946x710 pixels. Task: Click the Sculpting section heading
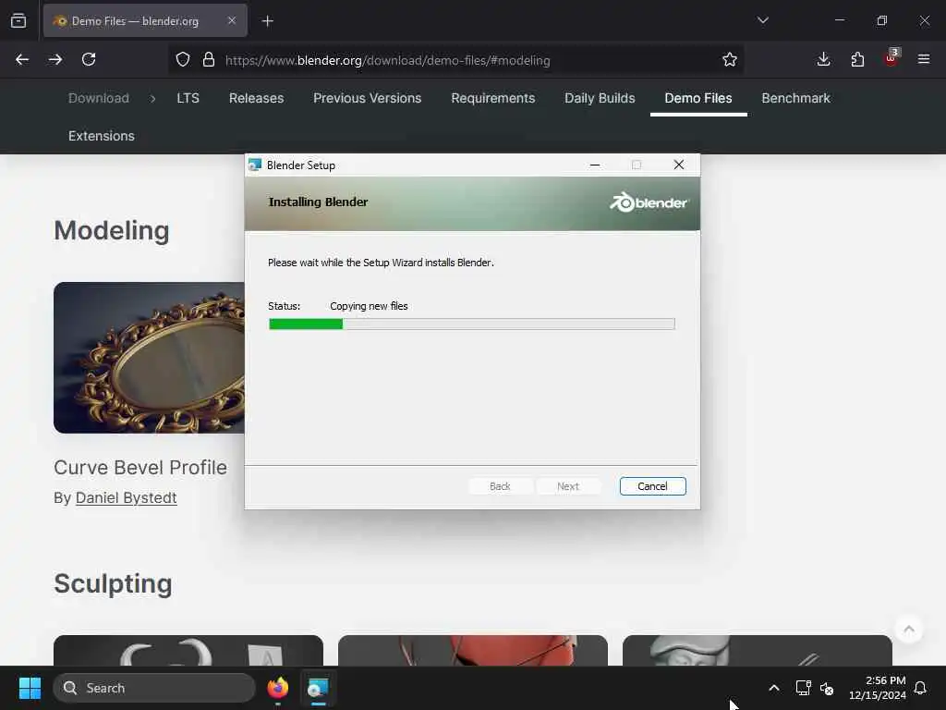click(x=113, y=584)
